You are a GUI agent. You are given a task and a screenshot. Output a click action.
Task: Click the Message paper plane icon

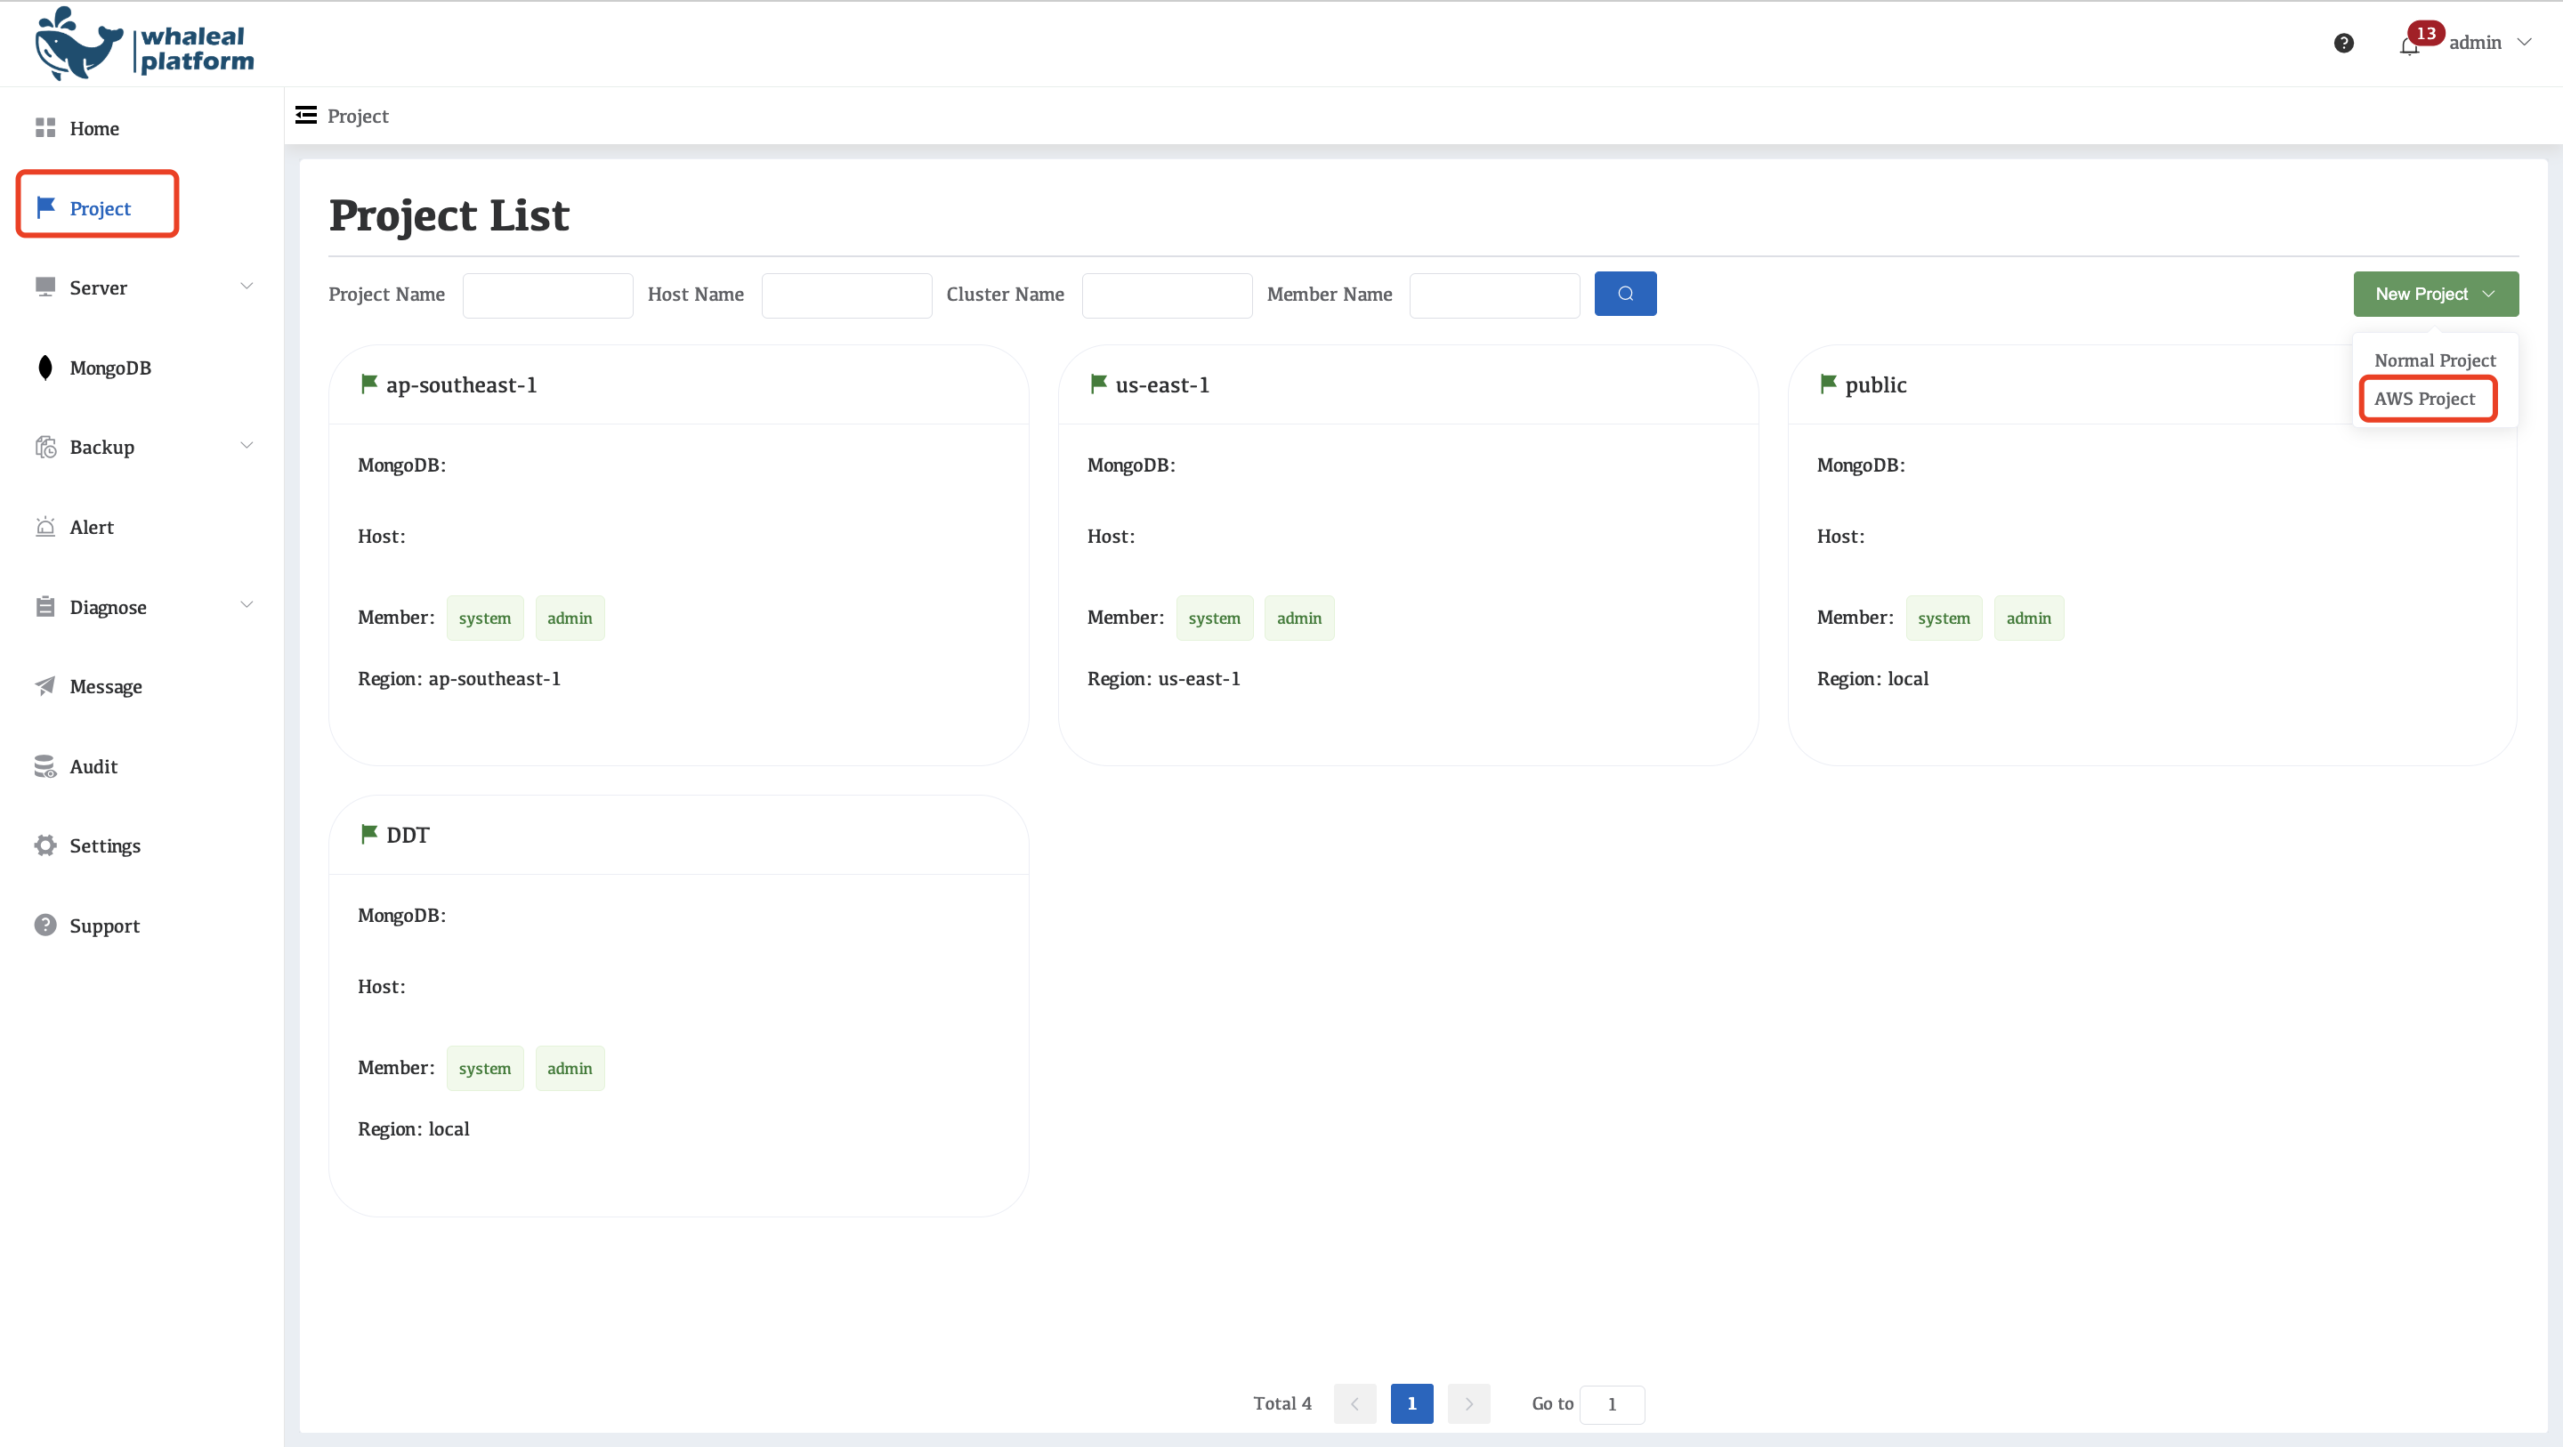(x=44, y=686)
